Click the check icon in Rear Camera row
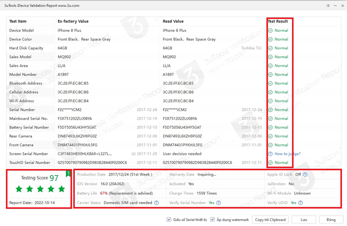Image resolution: width=347 pixels, height=226 pixels. pyautogui.click(x=271, y=136)
